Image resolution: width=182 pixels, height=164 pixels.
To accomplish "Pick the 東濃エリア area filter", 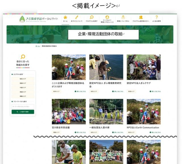I will click(23, 92).
